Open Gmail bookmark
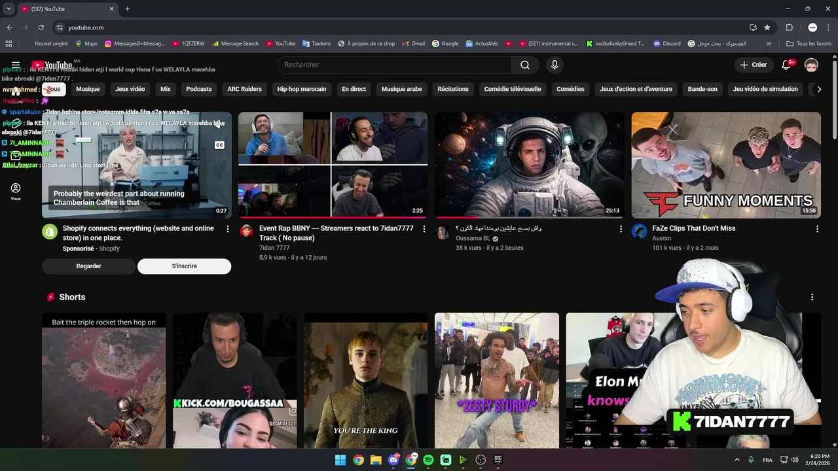 tap(412, 44)
